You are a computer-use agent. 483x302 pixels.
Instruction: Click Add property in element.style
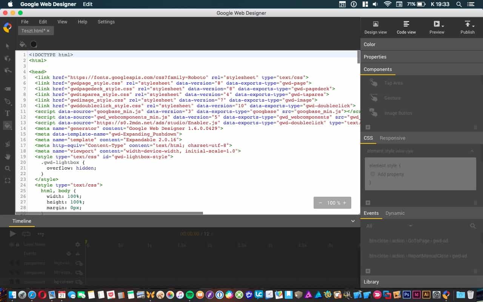[x=391, y=174]
